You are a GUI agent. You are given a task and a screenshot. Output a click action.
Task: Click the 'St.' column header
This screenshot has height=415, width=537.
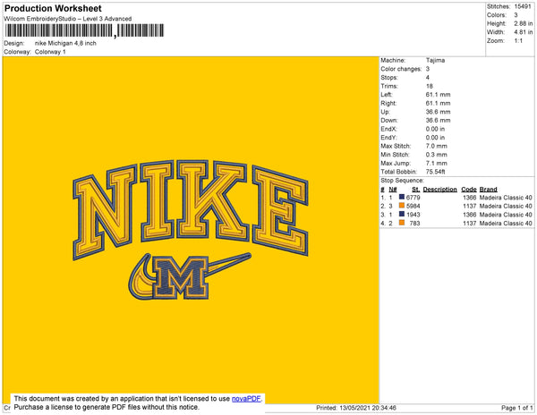[x=416, y=190]
